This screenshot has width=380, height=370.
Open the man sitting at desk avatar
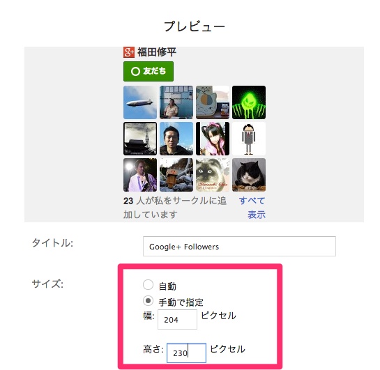tap(176, 102)
